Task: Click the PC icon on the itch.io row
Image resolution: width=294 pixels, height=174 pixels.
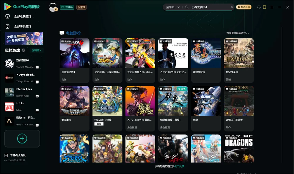Action: click(37, 111)
